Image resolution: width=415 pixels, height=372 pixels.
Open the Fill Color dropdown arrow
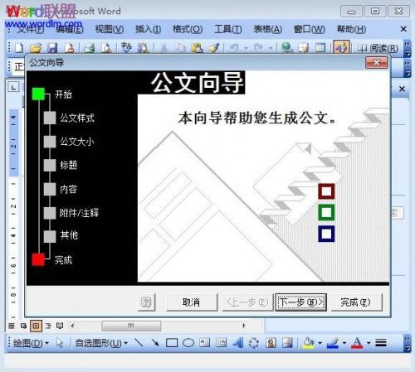click(320, 343)
